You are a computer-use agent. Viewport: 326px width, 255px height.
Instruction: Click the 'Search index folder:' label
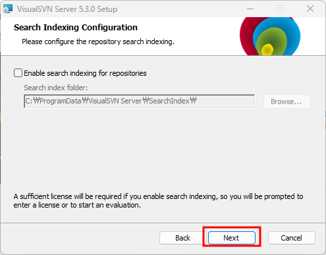[56, 88]
